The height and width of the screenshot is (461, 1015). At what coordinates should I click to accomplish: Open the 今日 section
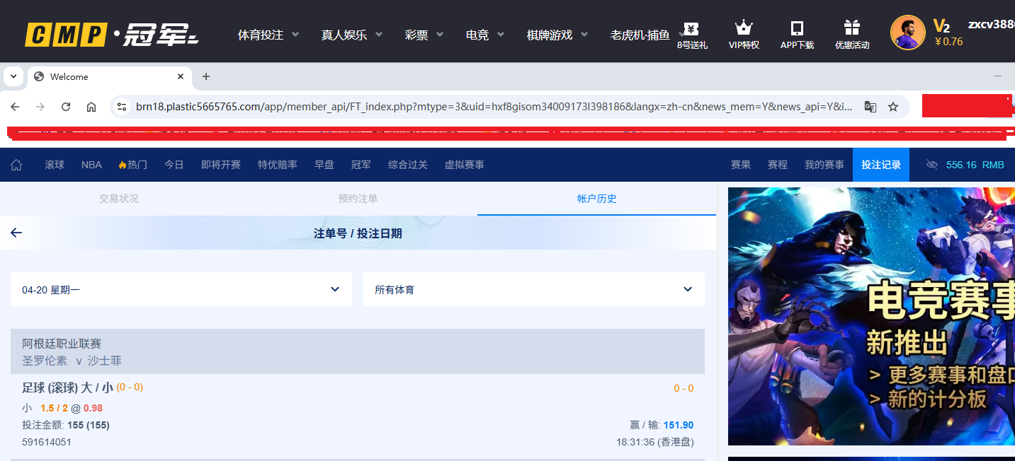(174, 165)
